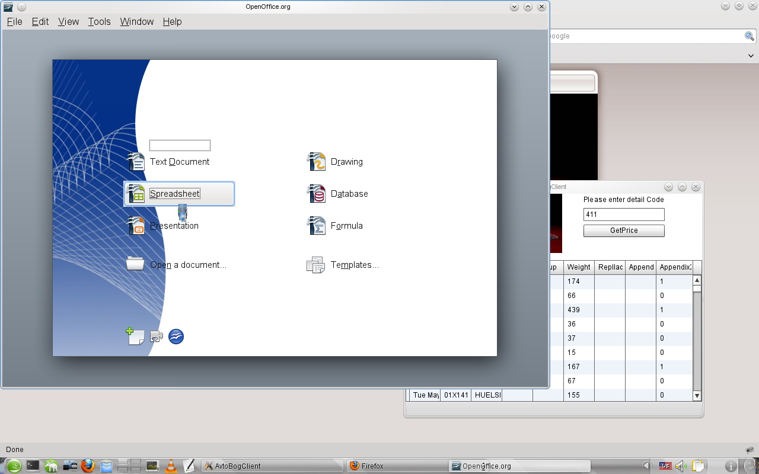Click the Append column header

pyautogui.click(x=641, y=267)
